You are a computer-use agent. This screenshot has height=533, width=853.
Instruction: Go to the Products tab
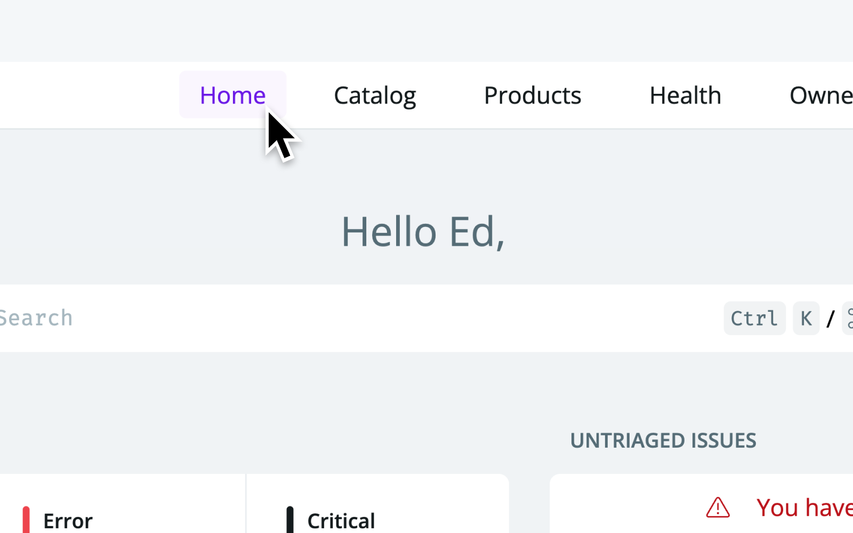point(533,96)
